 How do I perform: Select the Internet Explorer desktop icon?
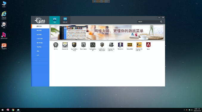(x=4, y=15)
